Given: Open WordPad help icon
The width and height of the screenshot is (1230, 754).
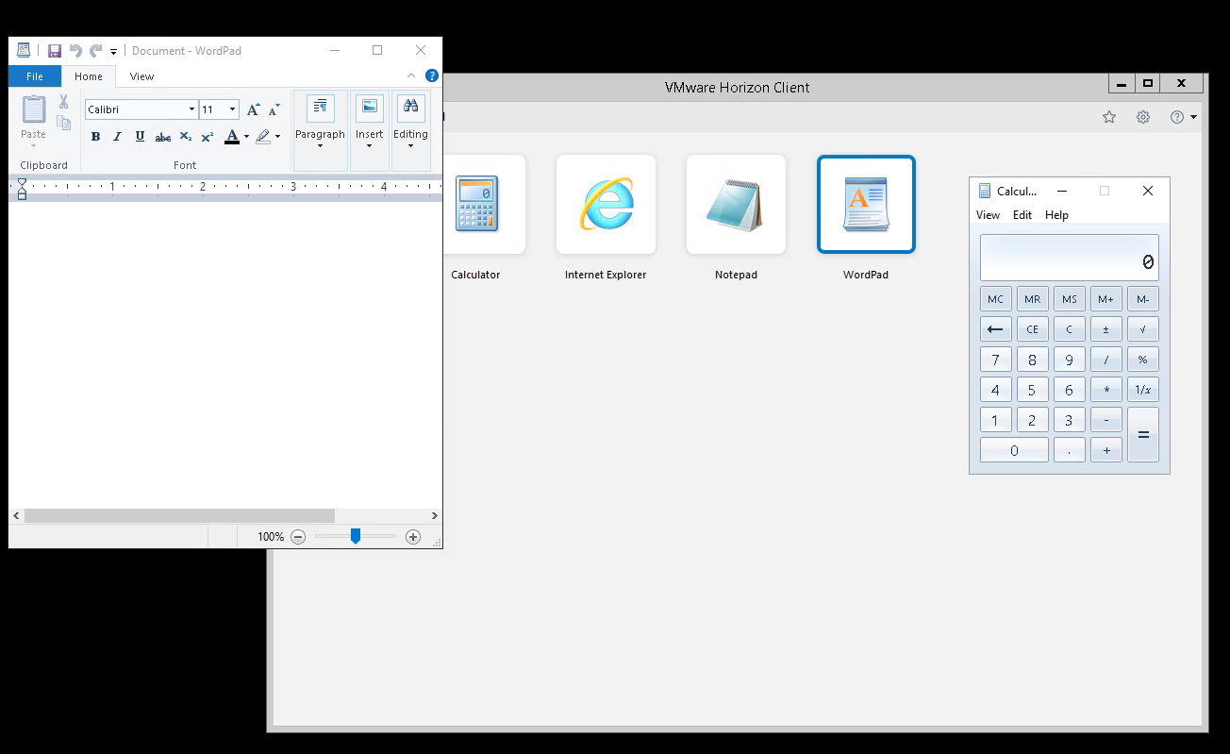Looking at the screenshot, I should point(432,75).
